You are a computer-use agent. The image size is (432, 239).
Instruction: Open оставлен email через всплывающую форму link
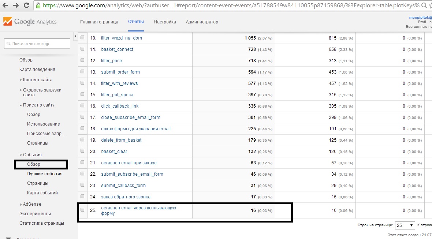[x=139, y=211]
